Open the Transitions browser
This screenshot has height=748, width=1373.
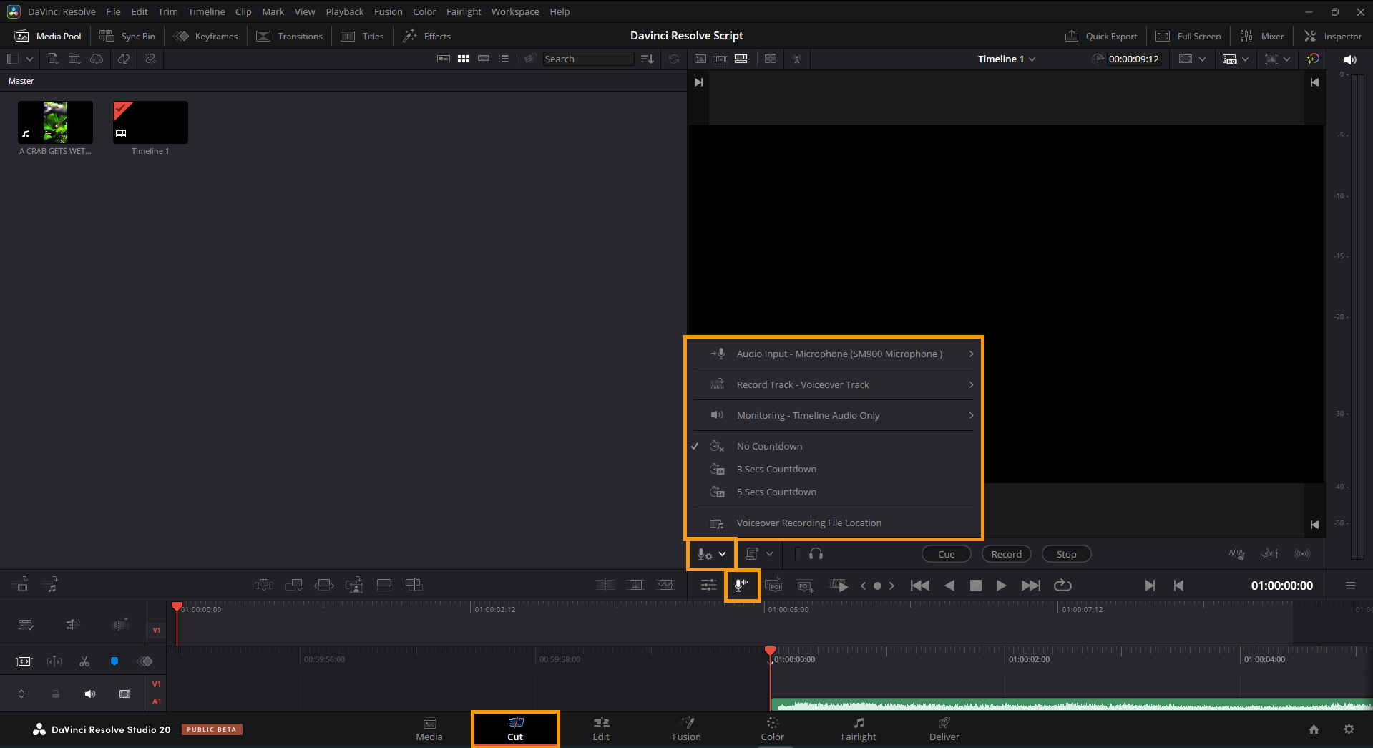point(290,36)
